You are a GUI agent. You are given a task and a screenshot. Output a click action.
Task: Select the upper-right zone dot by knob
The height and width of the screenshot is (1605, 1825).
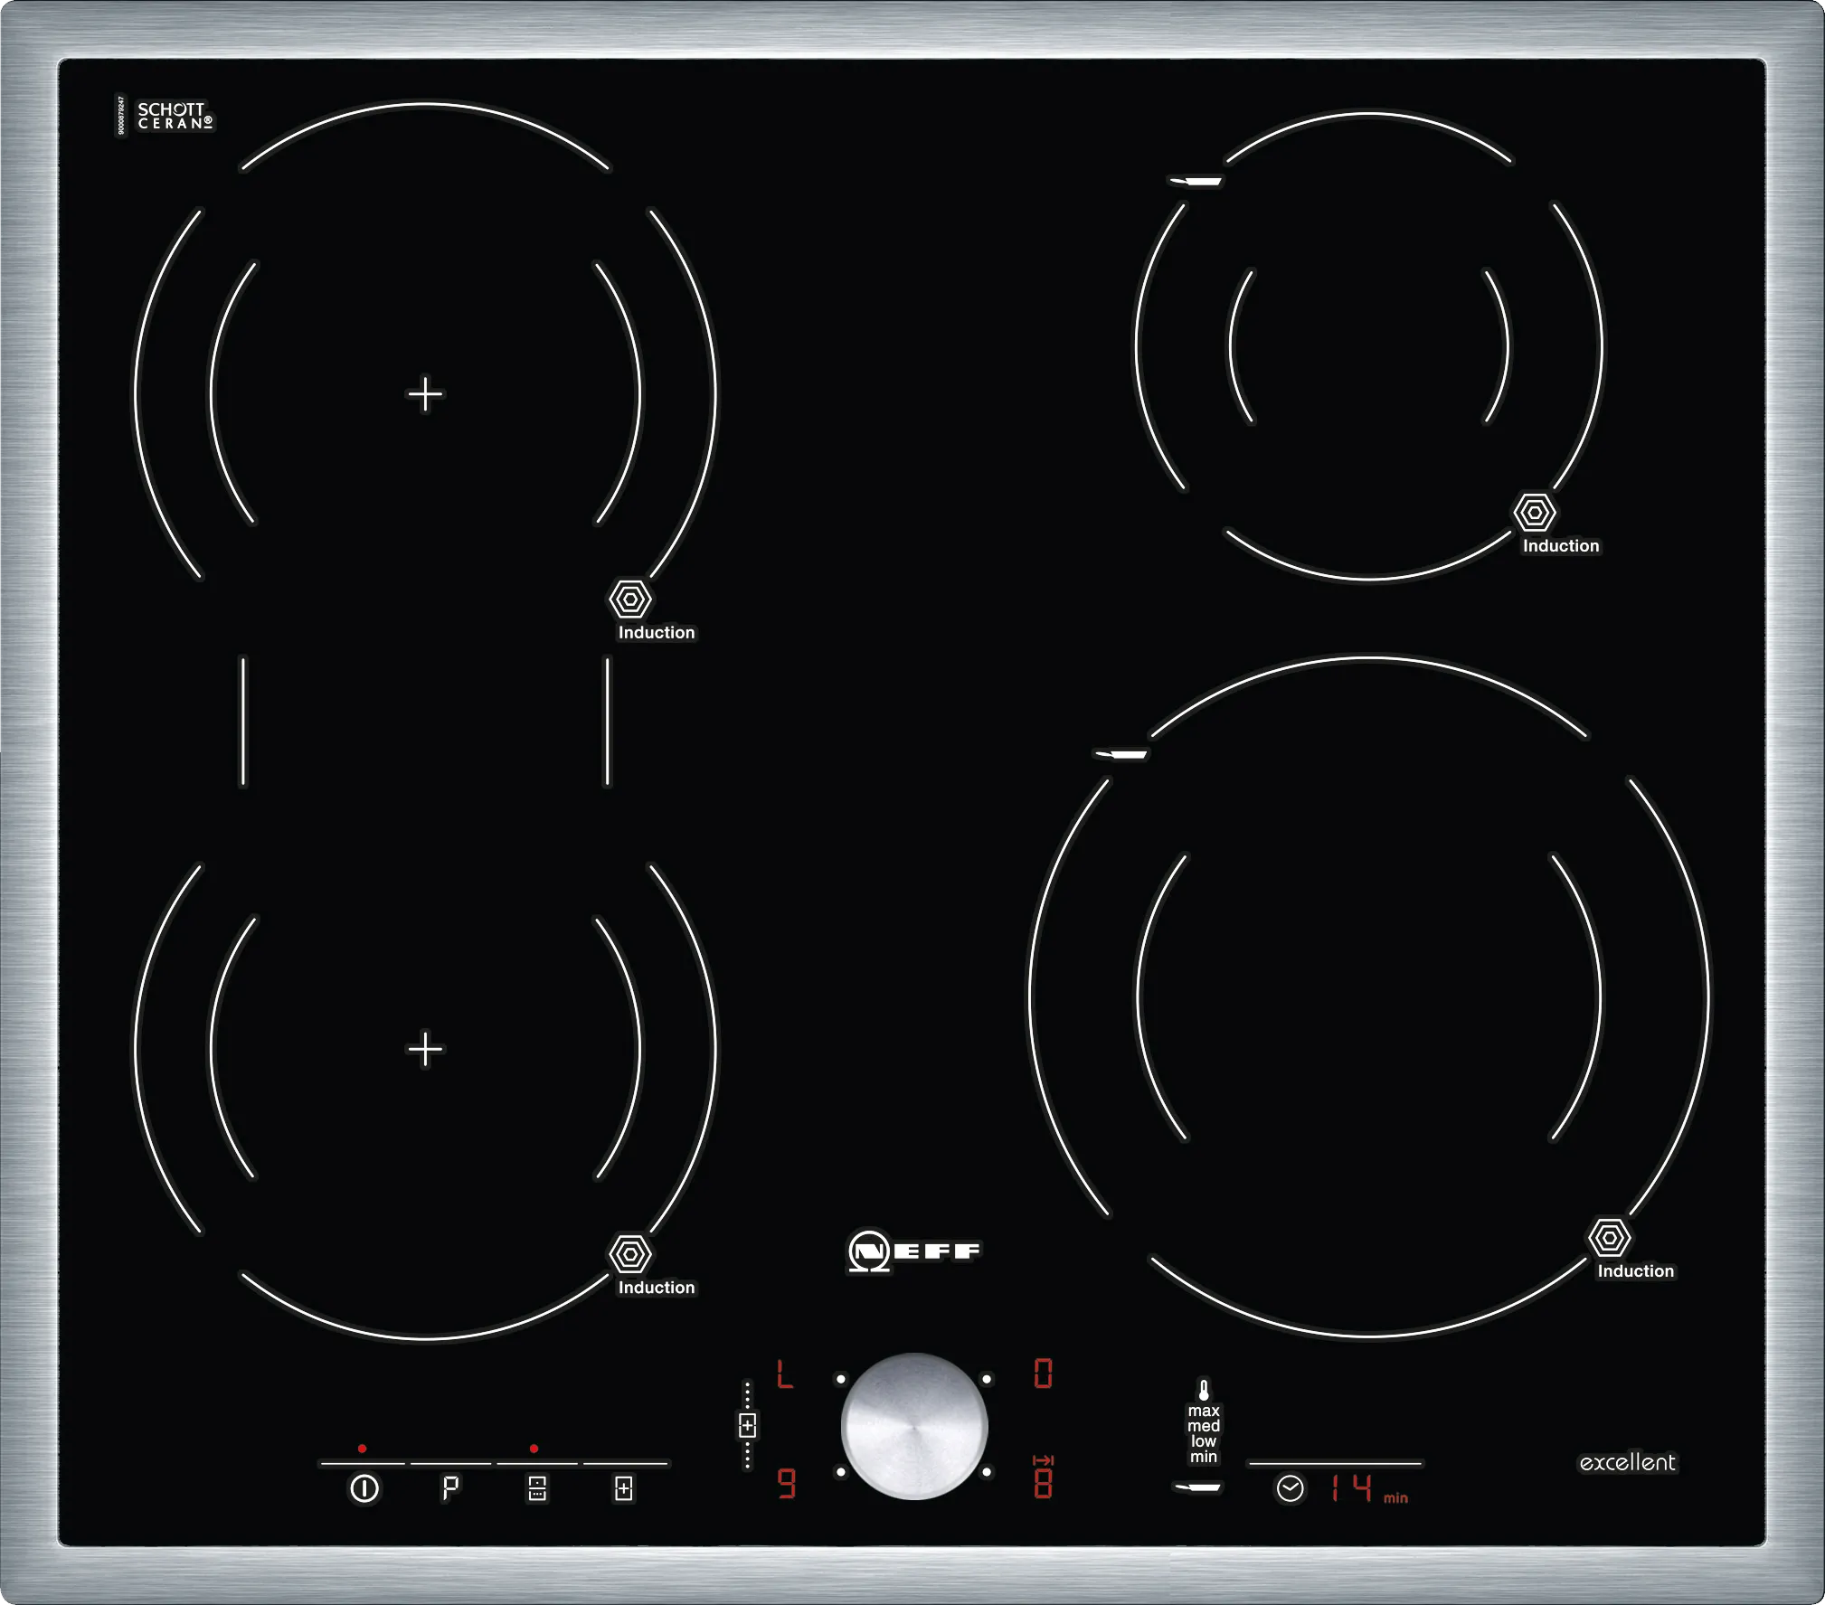coord(987,1380)
